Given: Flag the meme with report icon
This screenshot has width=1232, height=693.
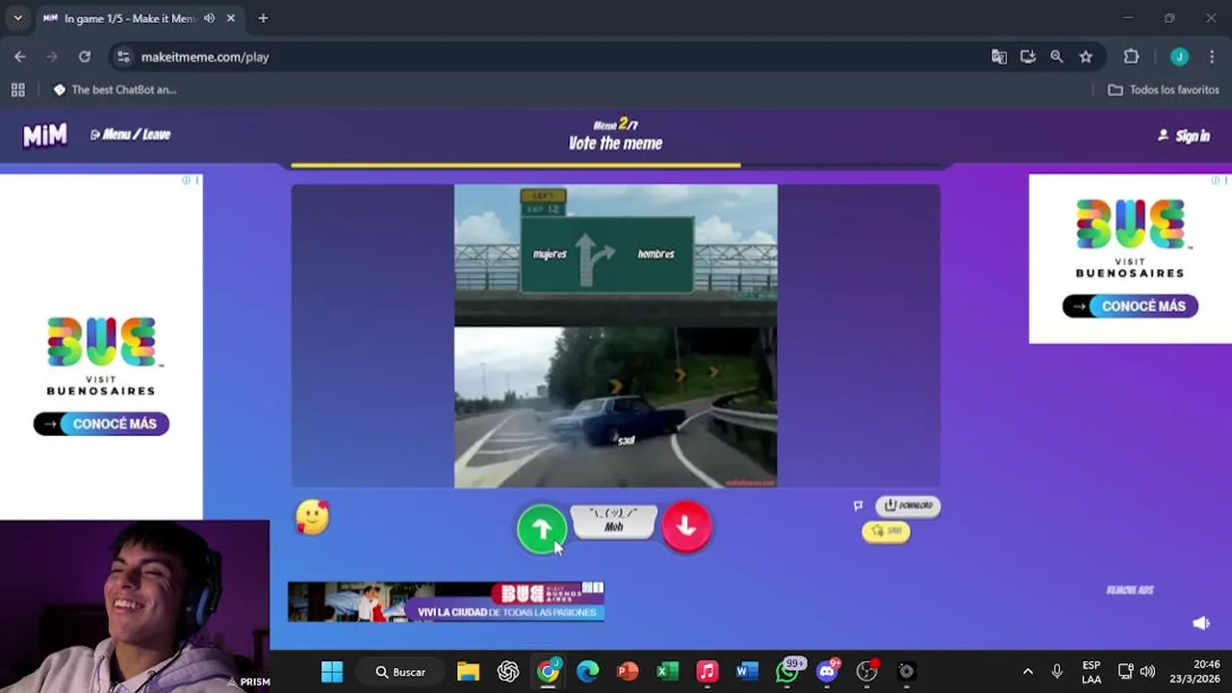Looking at the screenshot, I should coord(858,505).
